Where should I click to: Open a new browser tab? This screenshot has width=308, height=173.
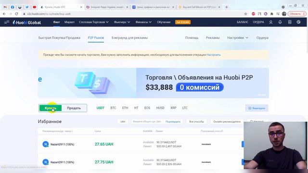click(x=227, y=7)
